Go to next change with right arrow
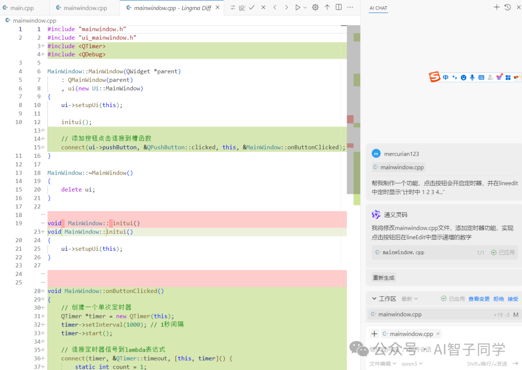Screen dimensions: 522x370 286,7
